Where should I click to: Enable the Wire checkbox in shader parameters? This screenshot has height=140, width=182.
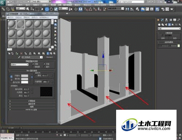tap(33, 64)
